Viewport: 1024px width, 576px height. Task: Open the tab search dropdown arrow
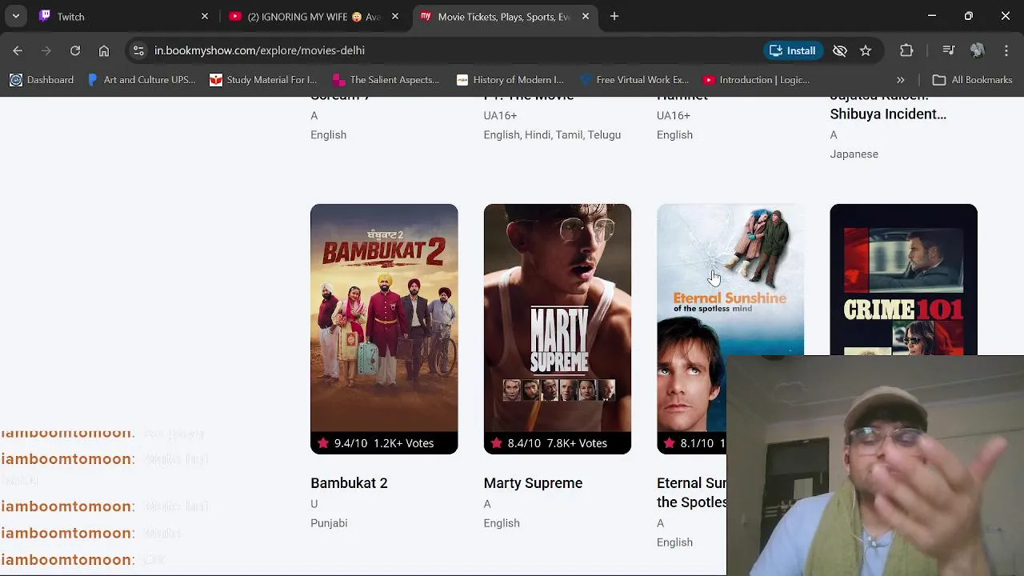tap(15, 16)
